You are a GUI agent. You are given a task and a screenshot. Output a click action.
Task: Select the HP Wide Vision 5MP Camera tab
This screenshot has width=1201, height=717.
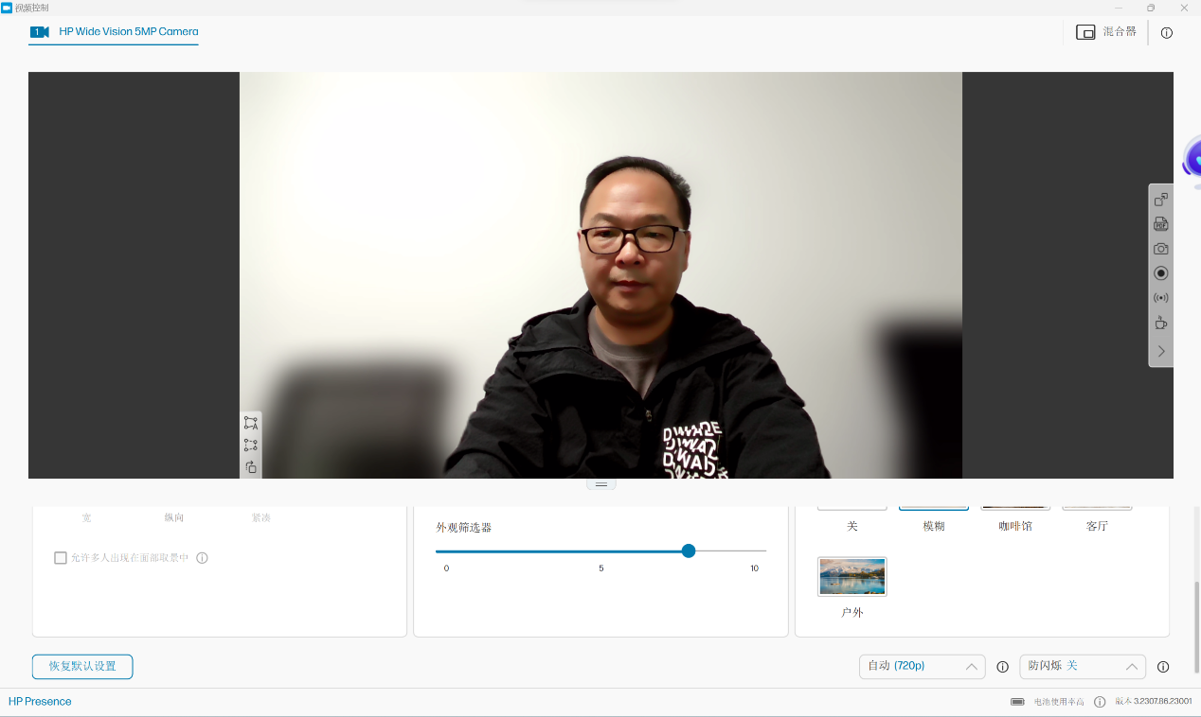click(114, 32)
